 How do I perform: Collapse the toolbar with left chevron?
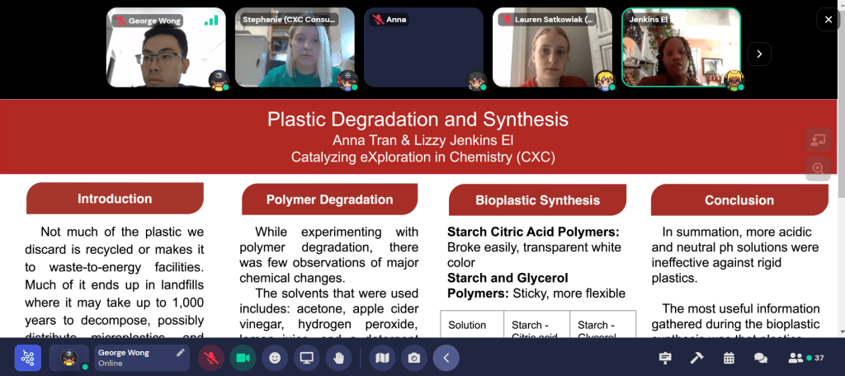click(446, 358)
